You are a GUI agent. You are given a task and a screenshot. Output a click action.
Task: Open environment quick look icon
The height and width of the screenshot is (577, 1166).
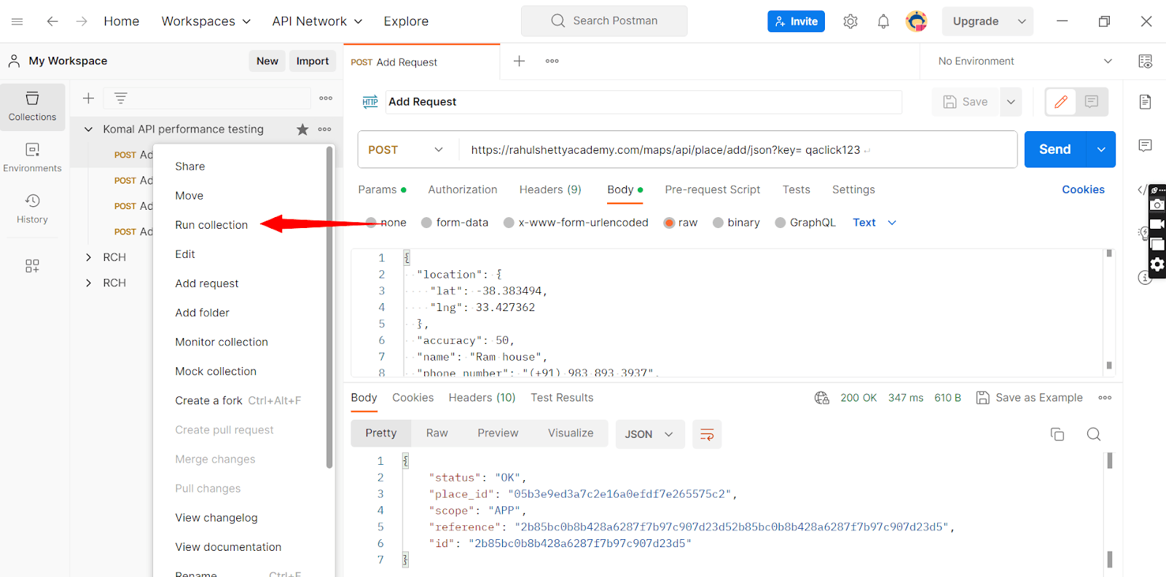[1145, 61]
